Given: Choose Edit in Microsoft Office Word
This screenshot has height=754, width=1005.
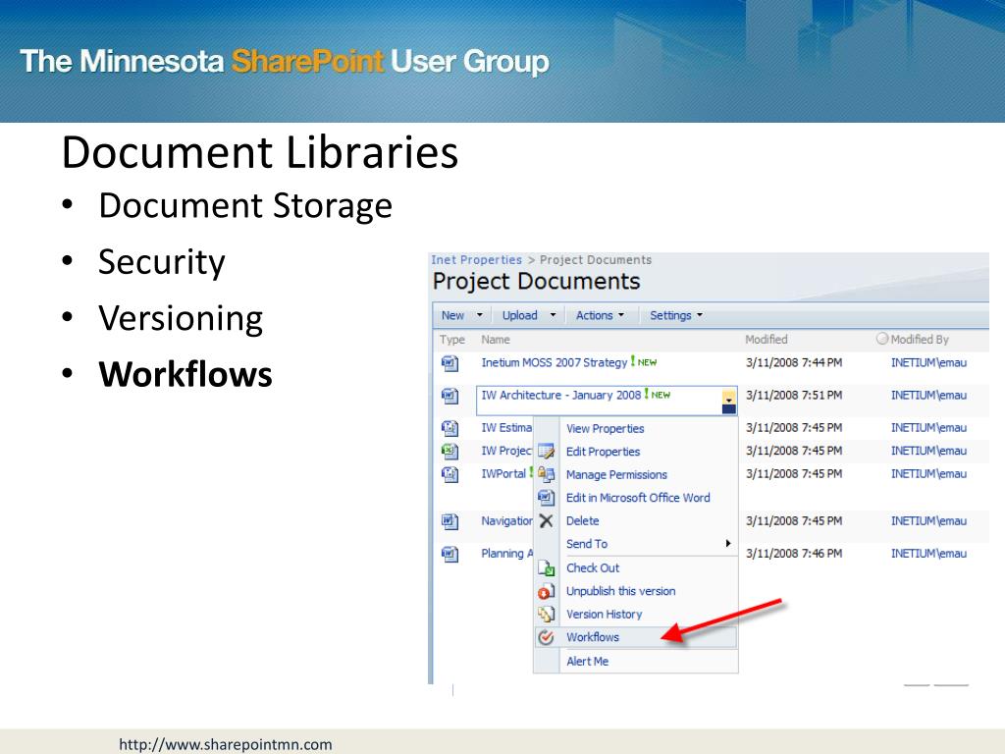Looking at the screenshot, I should click(x=638, y=498).
